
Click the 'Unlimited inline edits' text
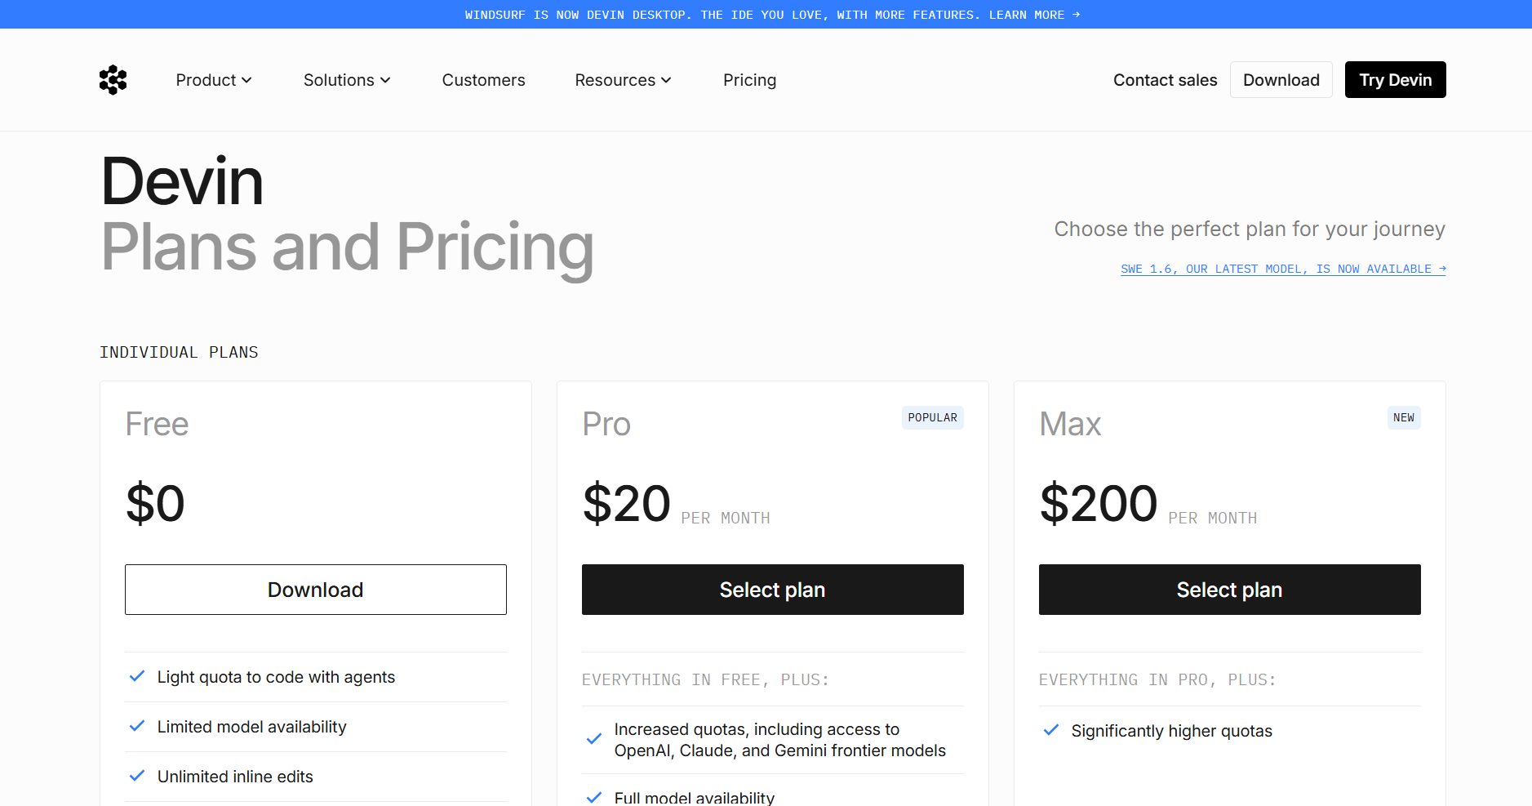(x=235, y=777)
